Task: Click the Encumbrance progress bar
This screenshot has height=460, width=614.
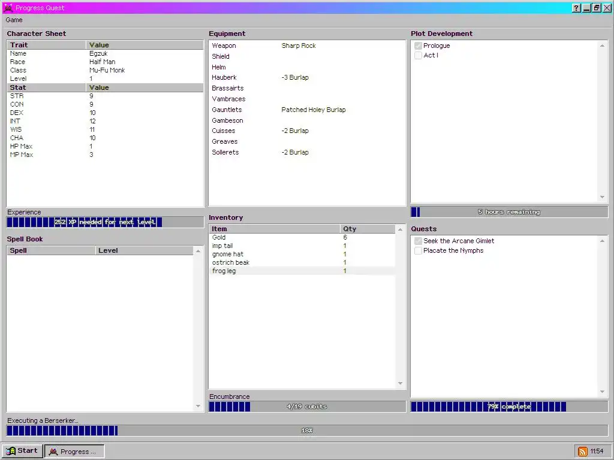Action: click(x=307, y=407)
